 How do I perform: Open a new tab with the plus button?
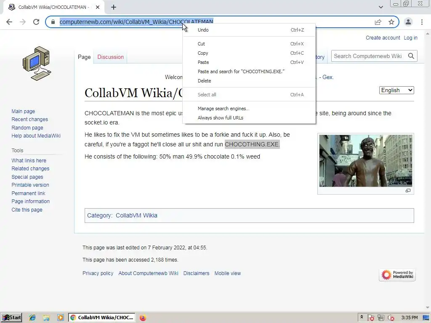tap(114, 7)
